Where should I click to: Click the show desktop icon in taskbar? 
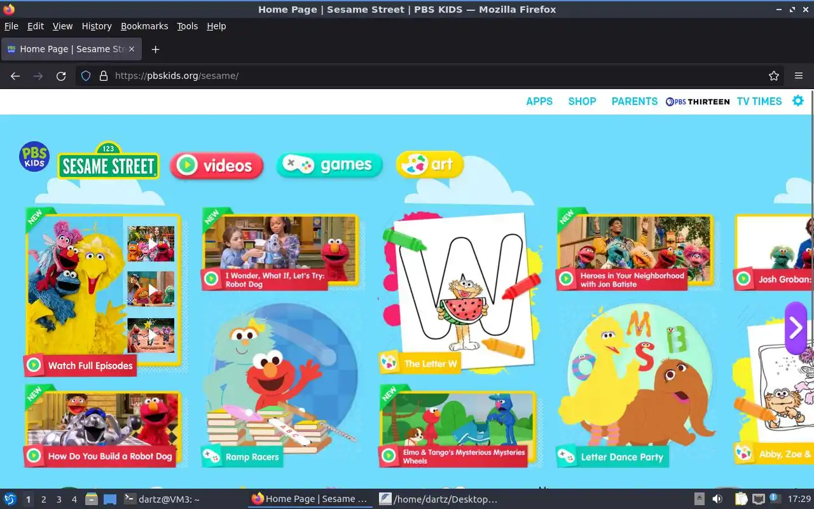pos(109,499)
